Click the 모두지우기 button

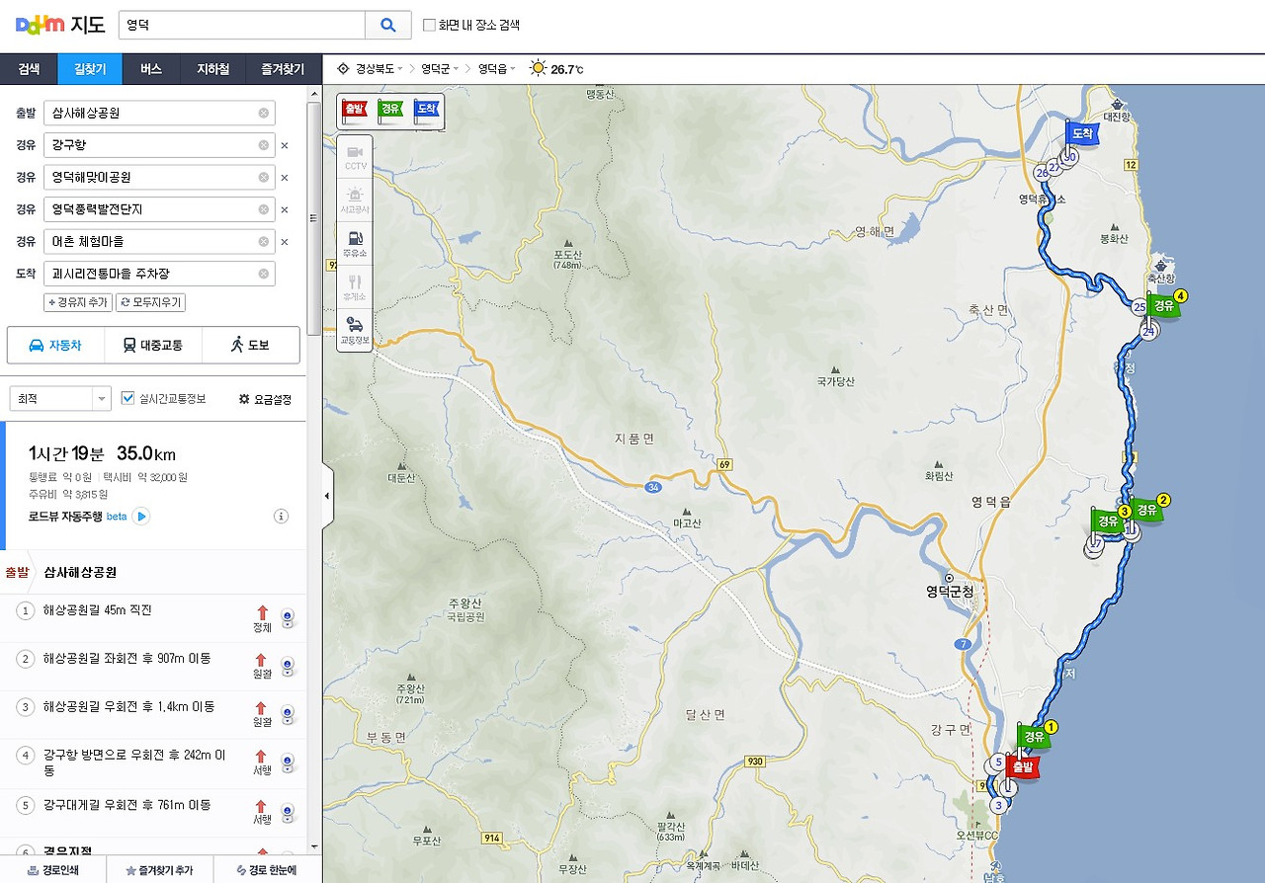point(150,302)
